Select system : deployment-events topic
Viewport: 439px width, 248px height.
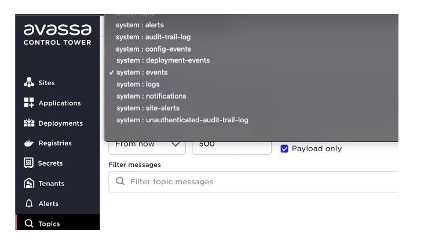tap(163, 60)
